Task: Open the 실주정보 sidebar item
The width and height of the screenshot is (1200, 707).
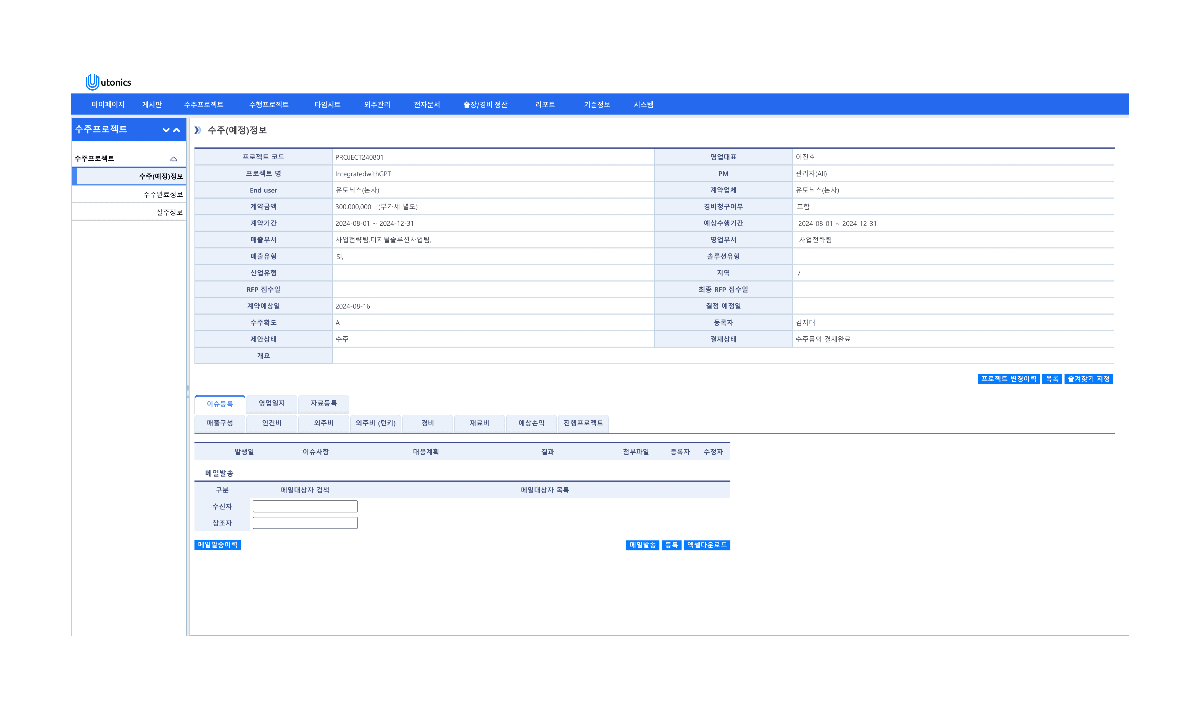Action: (169, 212)
